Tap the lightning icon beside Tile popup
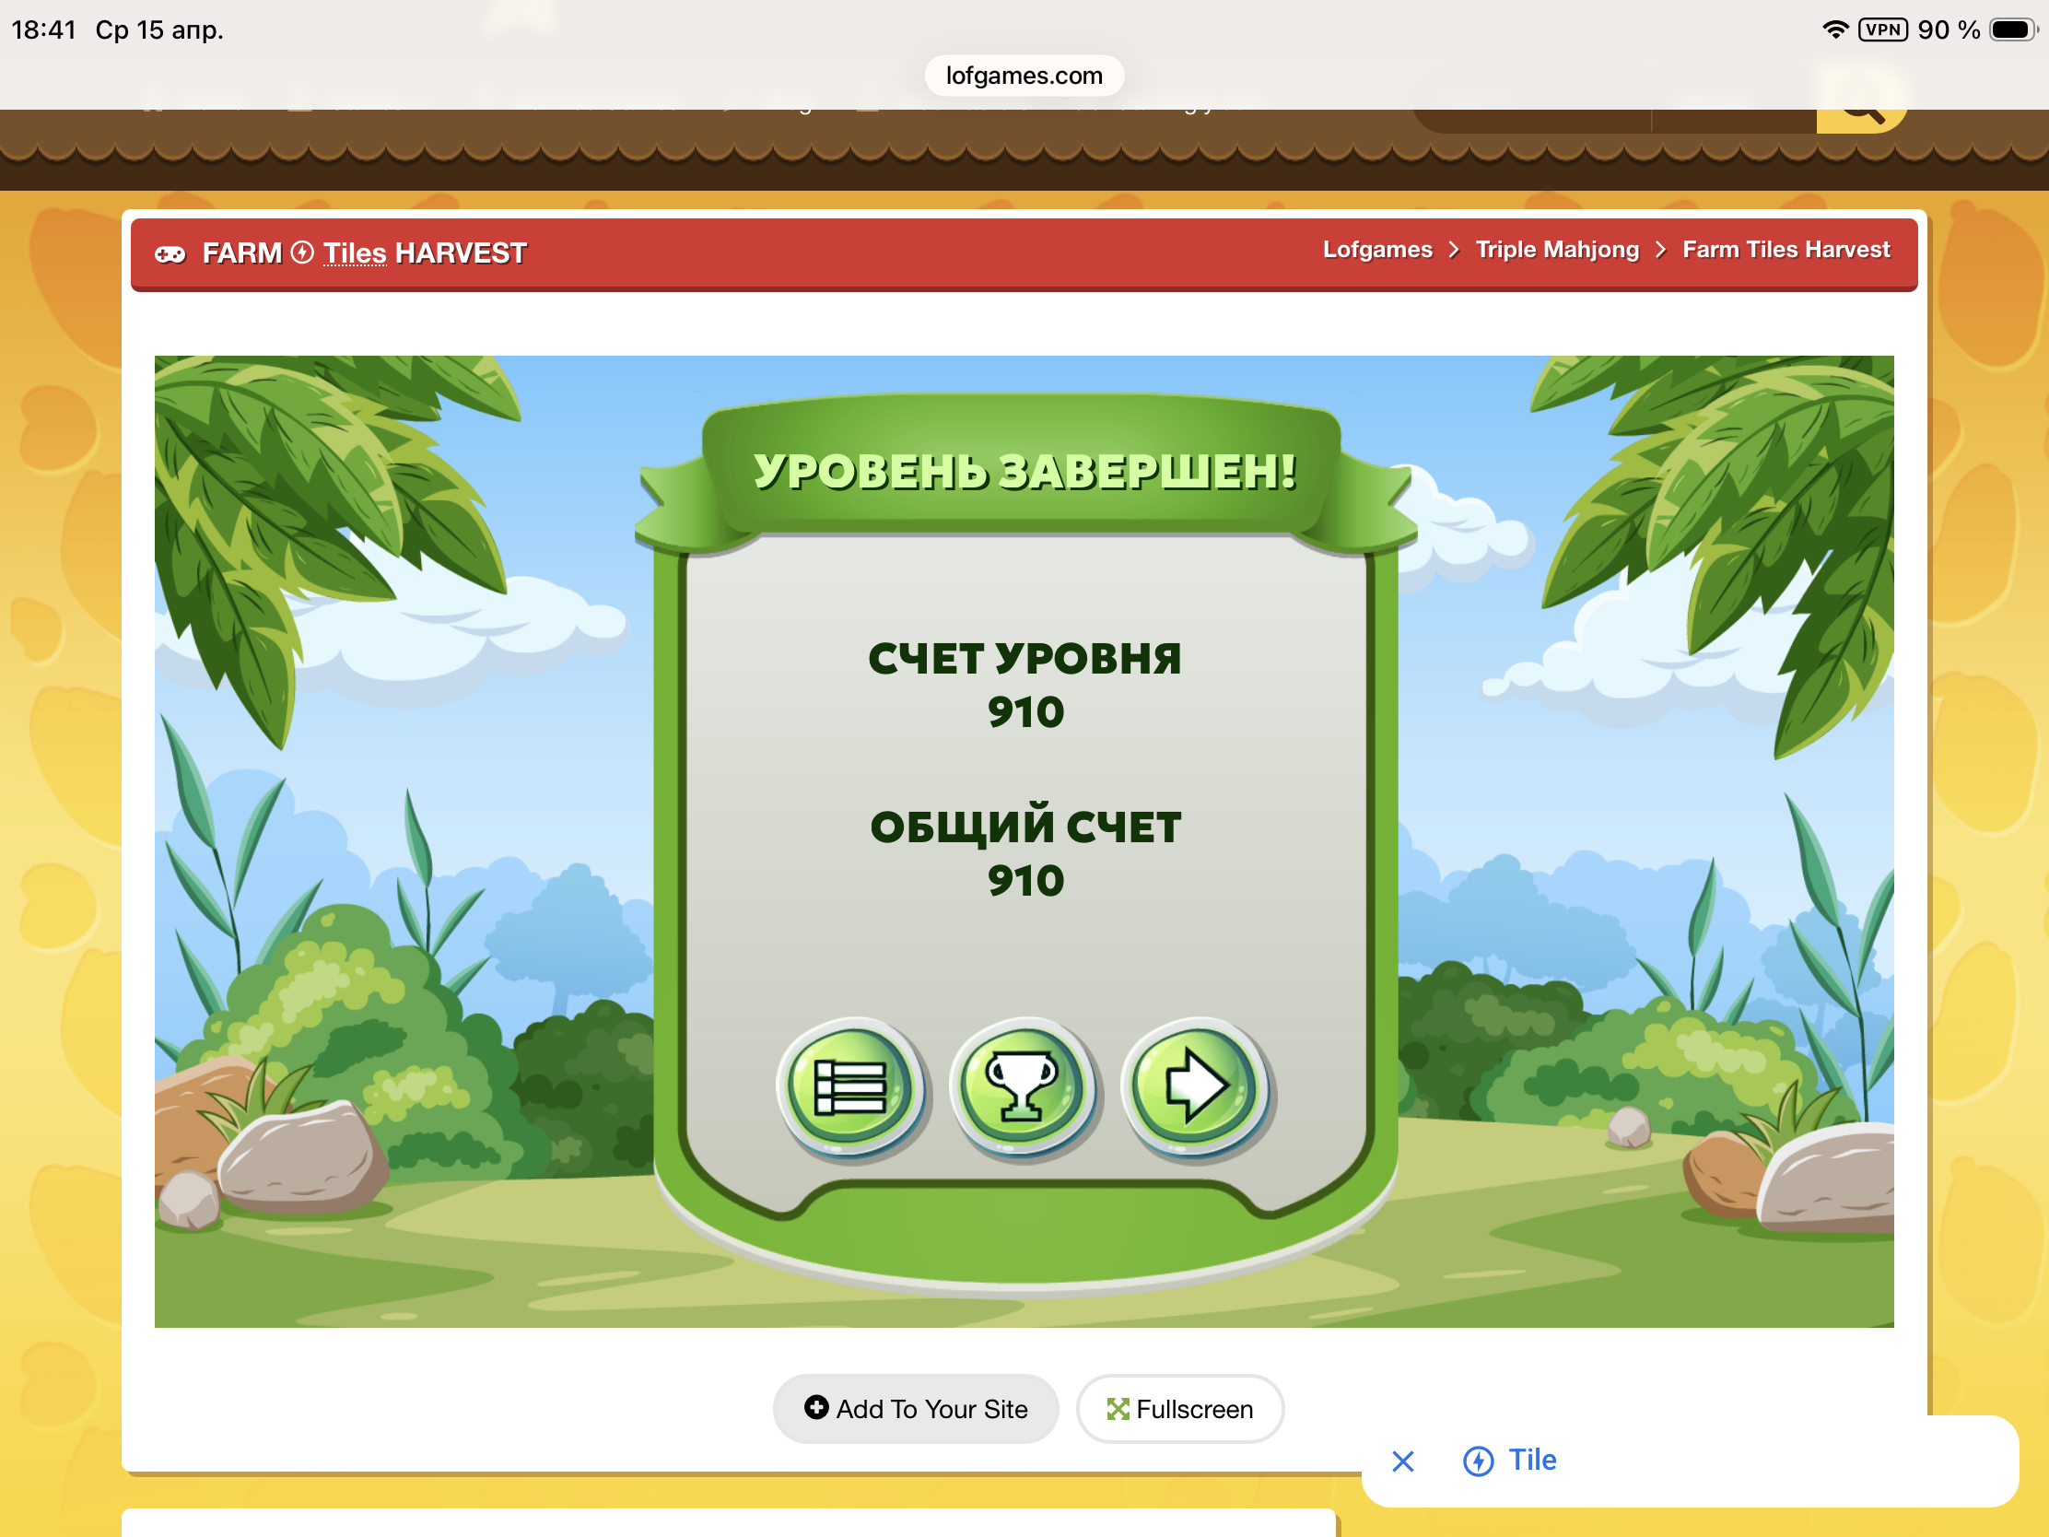2049x1537 pixels. coord(1478,1461)
